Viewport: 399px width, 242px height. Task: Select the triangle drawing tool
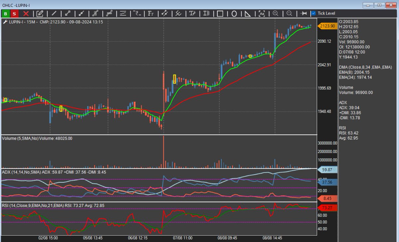248,14
